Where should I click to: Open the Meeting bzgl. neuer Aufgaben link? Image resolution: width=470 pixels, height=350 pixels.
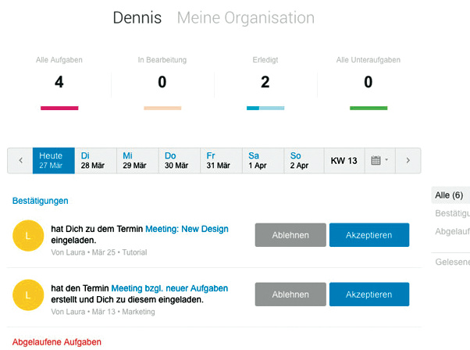point(169,288)
